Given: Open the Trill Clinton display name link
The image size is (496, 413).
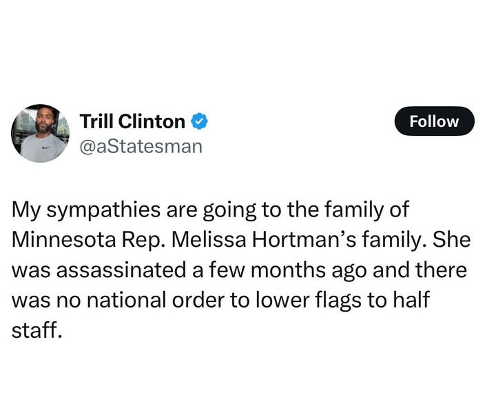Looking at the screenshot, I should [132, 122].
